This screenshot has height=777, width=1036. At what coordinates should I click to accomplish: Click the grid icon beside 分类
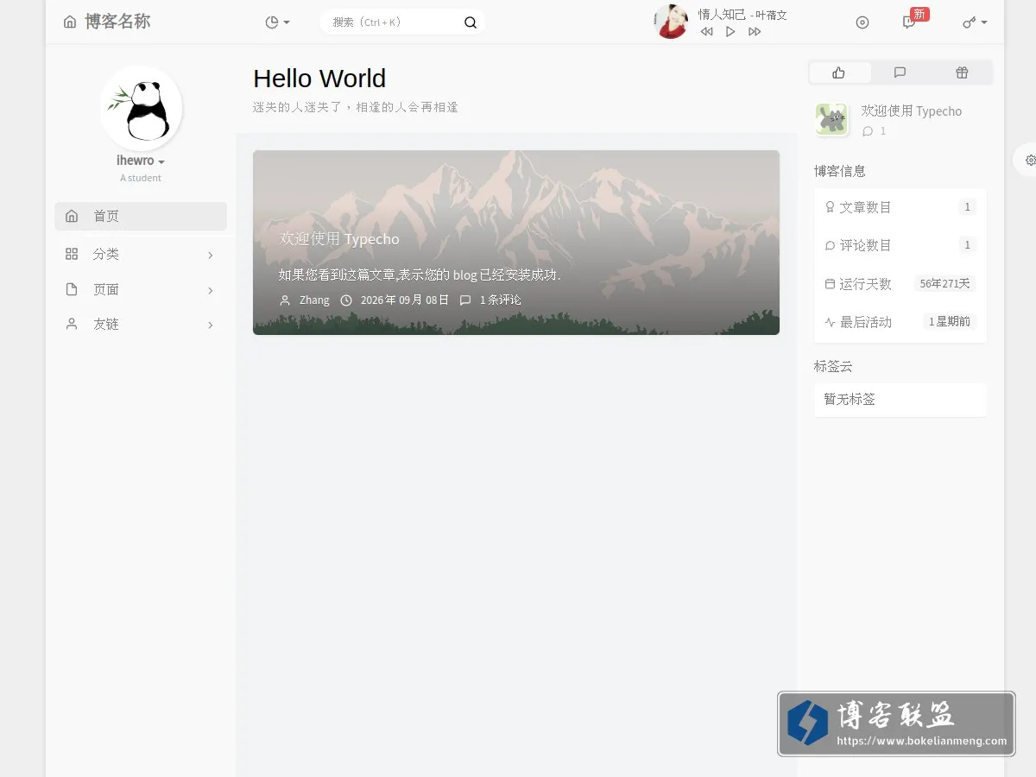click(72, 254)
